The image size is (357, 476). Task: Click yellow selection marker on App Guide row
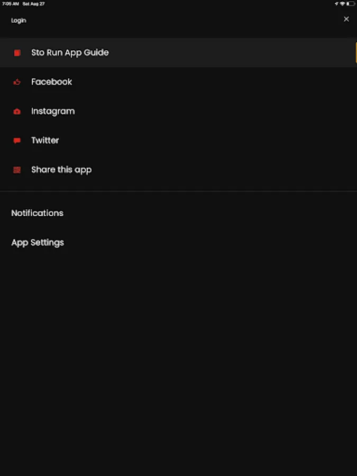coord(355,53)
